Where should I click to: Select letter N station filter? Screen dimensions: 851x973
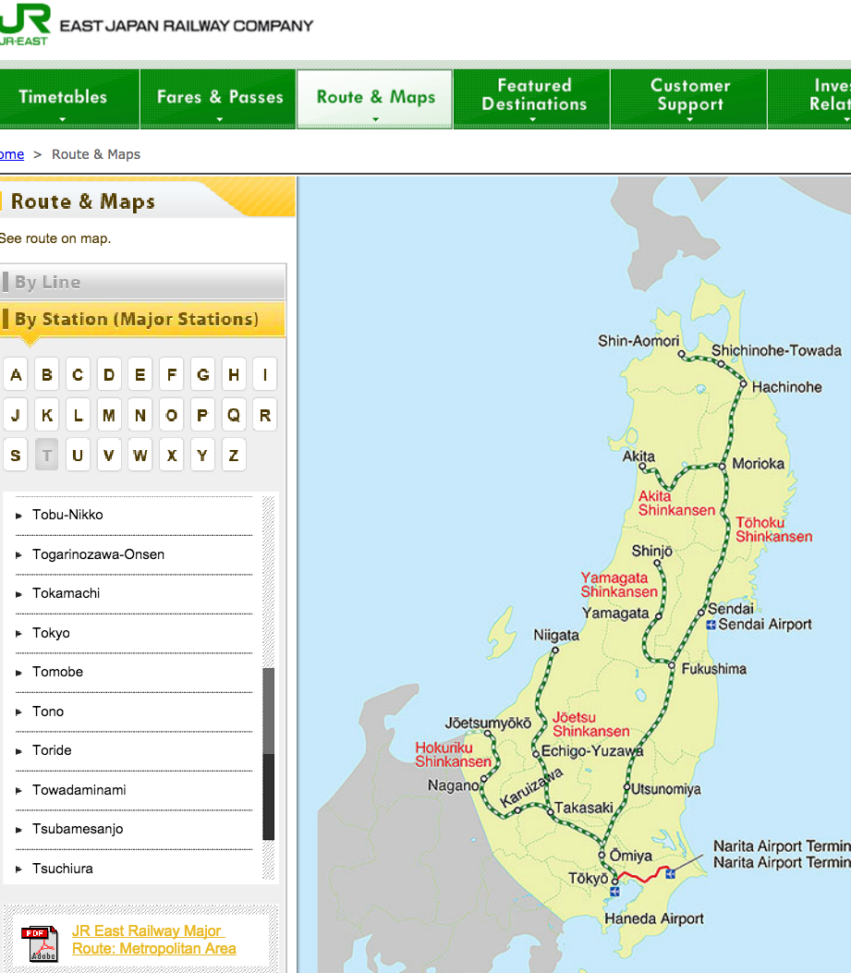140,415
